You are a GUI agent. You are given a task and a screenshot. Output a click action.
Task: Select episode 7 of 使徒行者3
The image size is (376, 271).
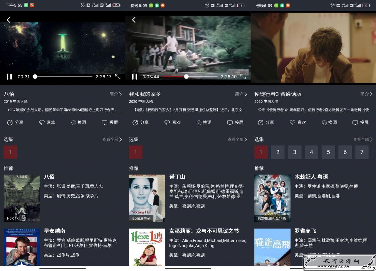pos(362,152)
